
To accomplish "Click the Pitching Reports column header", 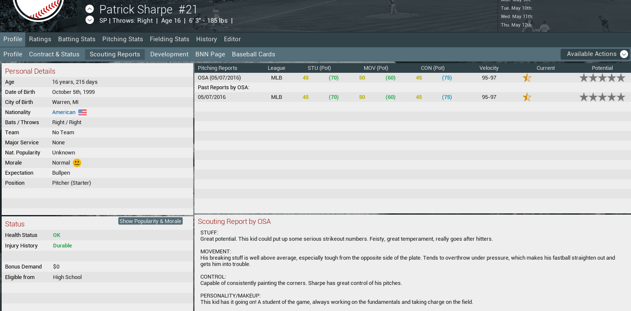I will point(218,68).
